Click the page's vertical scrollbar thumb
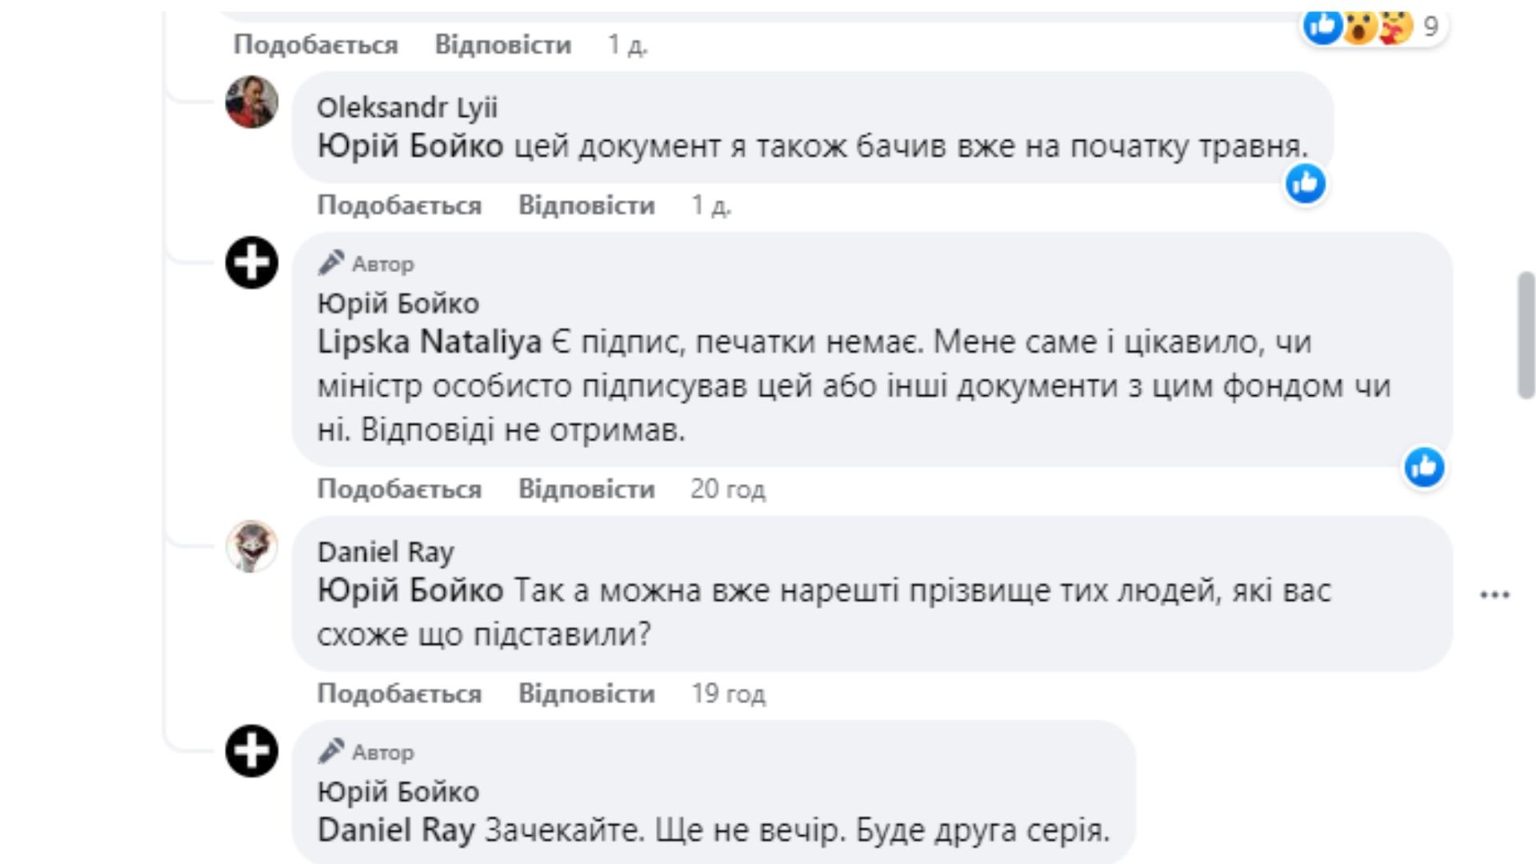Image resolution: width=1536 pixels, height=864 pixels. [x=1526, y=334]
